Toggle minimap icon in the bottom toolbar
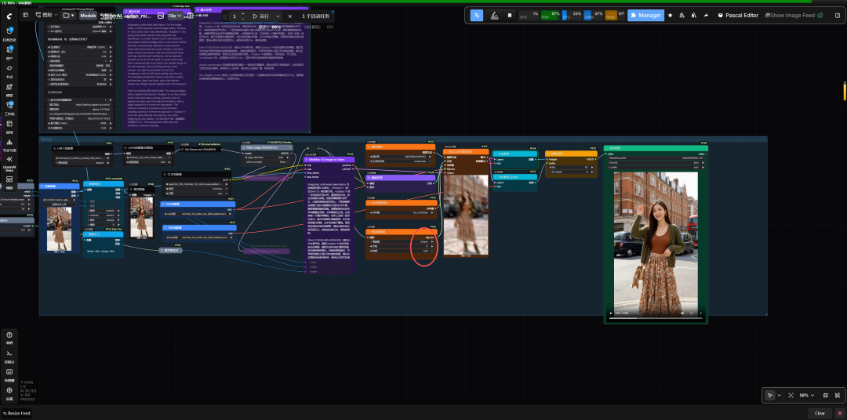The image size is (847, 420). [825, 395]
